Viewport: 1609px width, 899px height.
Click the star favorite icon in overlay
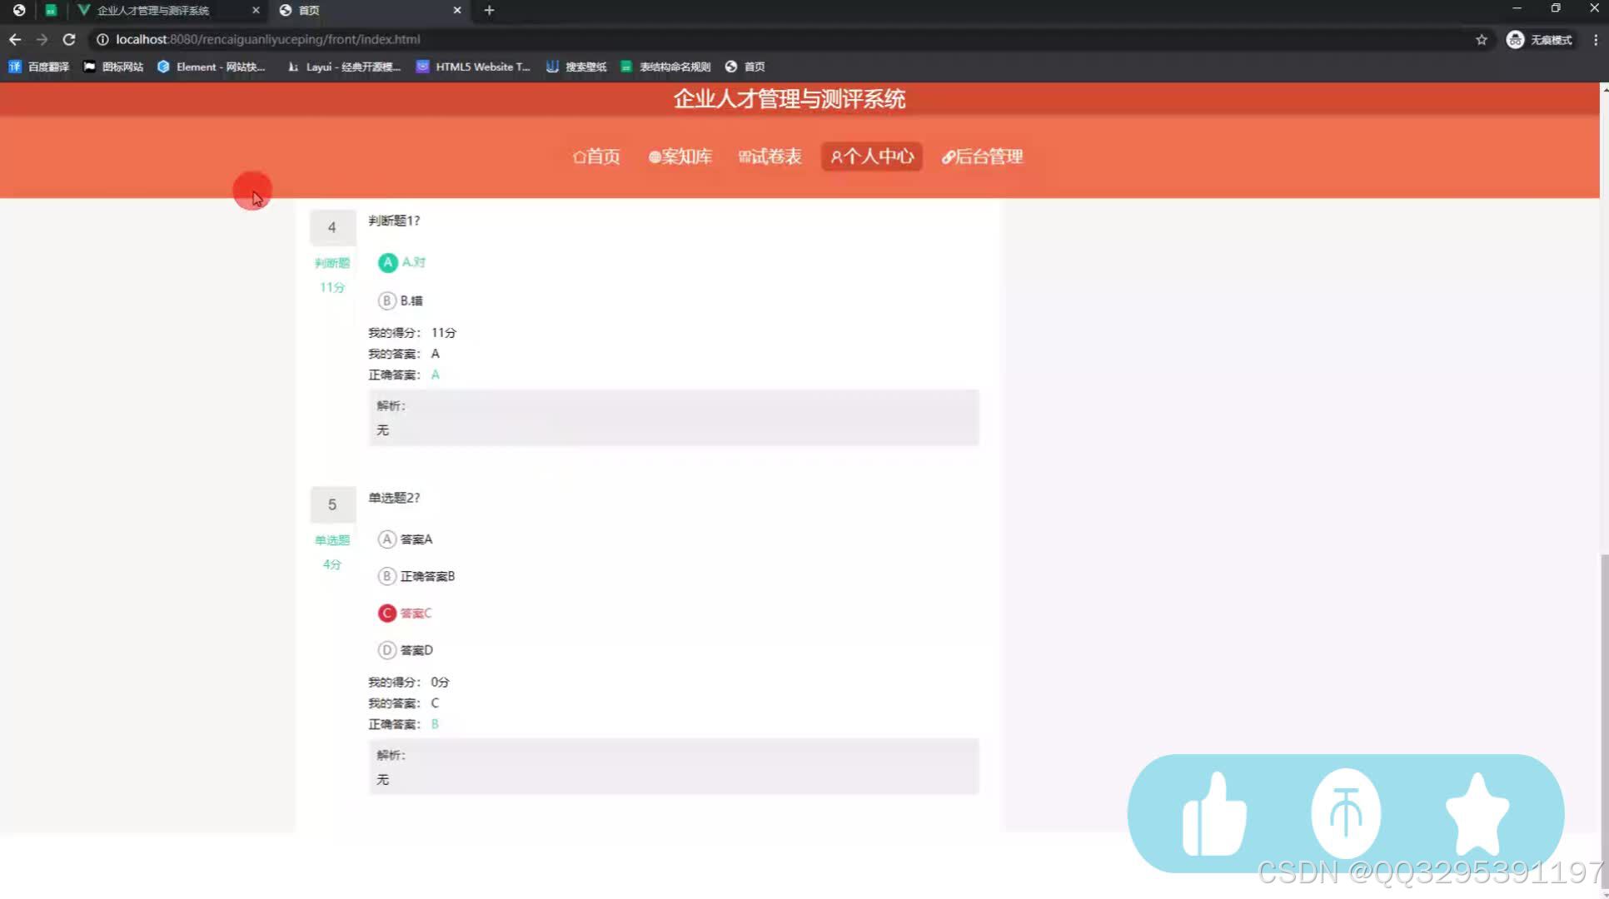coord(1477,814)
